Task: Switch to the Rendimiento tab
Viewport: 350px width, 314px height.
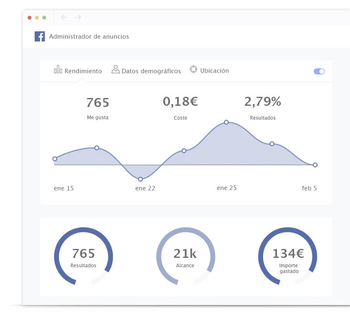Action: tap(83, 71)
